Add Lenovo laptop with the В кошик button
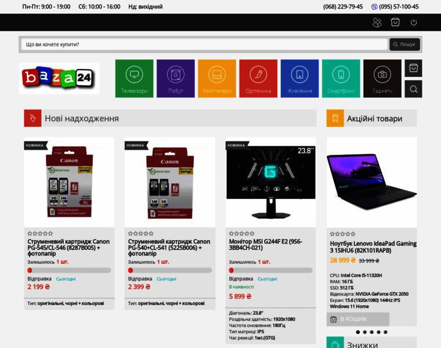 tap(358, 319)
